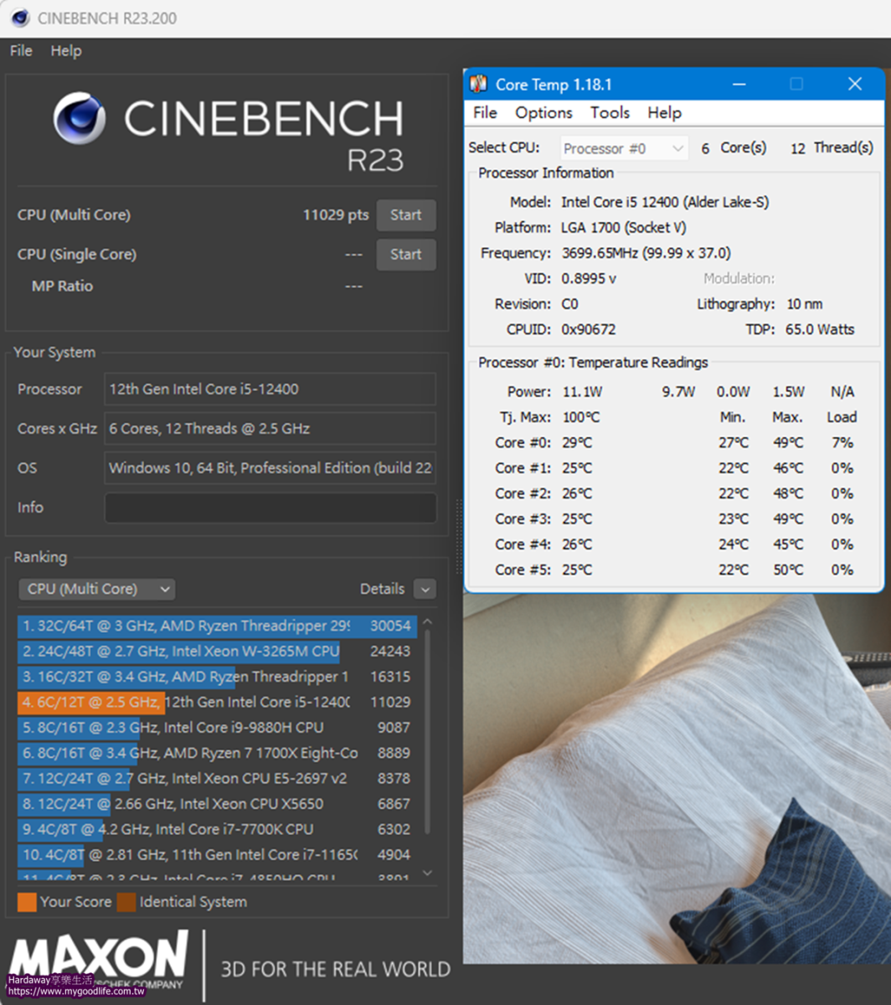Close the Core Temp window
891x1005 pixels.
tap(854, 85)
